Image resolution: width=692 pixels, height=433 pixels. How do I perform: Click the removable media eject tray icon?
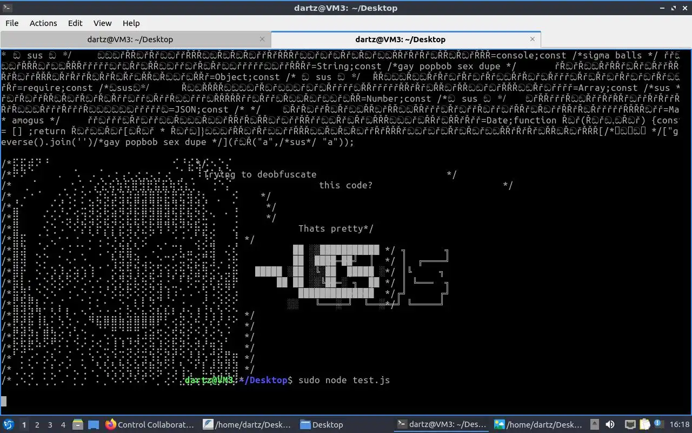(595, 424)
